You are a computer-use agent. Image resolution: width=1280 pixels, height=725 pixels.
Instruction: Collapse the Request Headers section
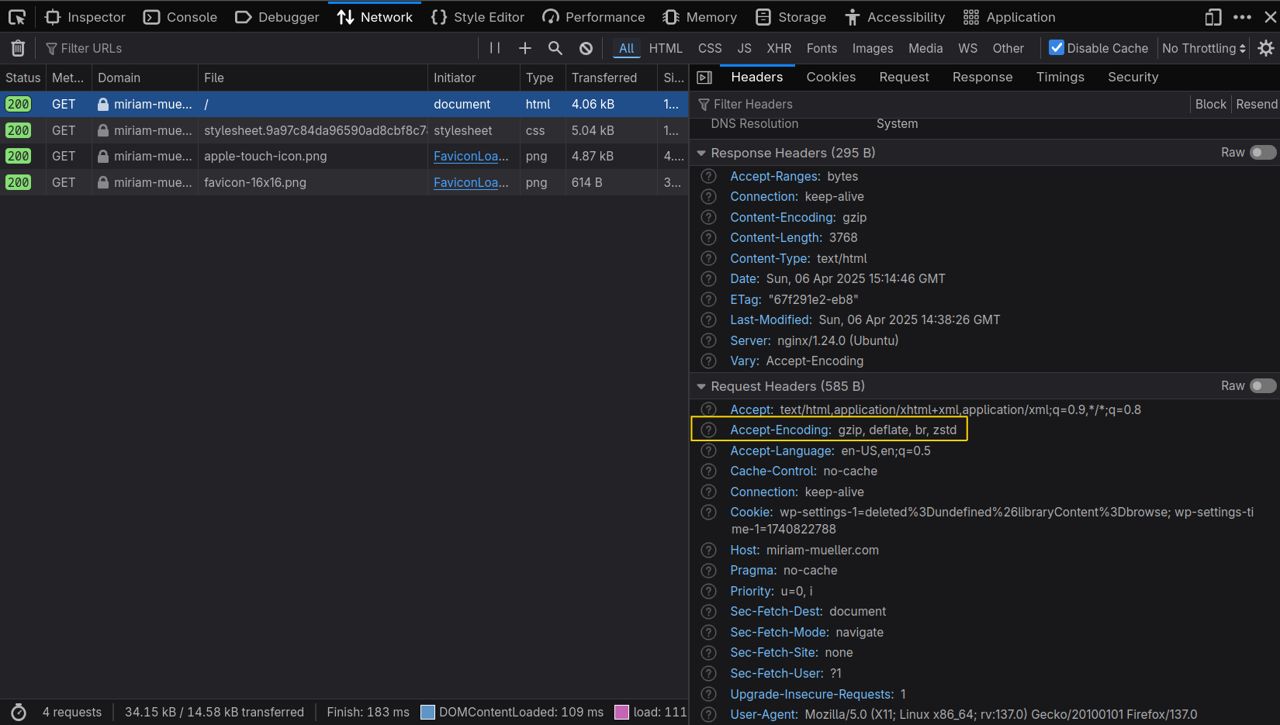(701, 385)
